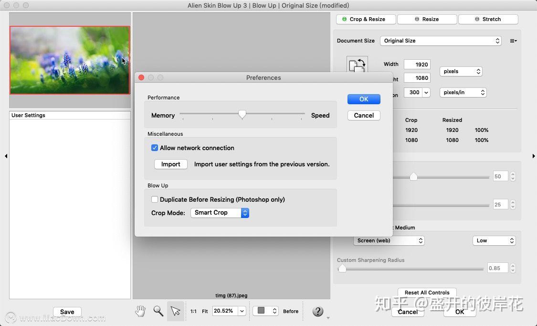Select the arrow pointer tool
Viewport: 537px width, 326px height.
175,311
